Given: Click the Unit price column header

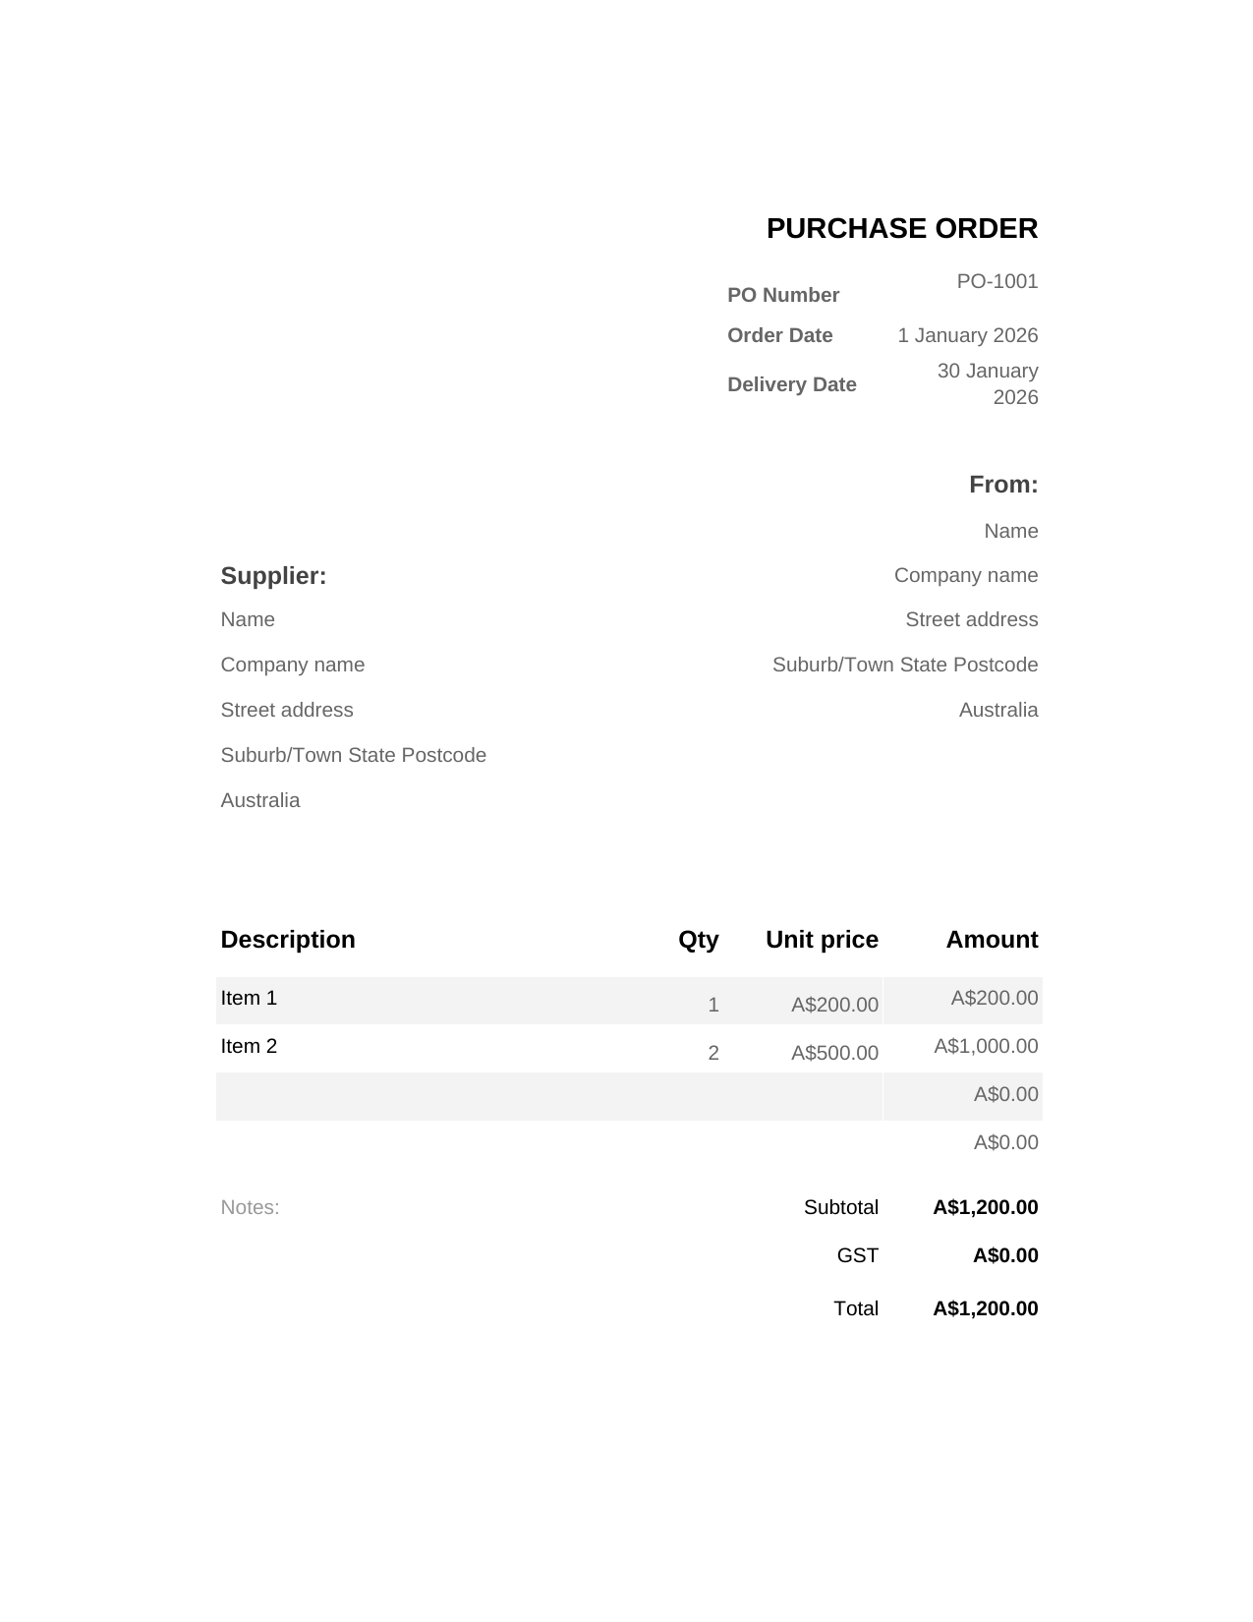Looking at the screenshot, I should 822,940.
